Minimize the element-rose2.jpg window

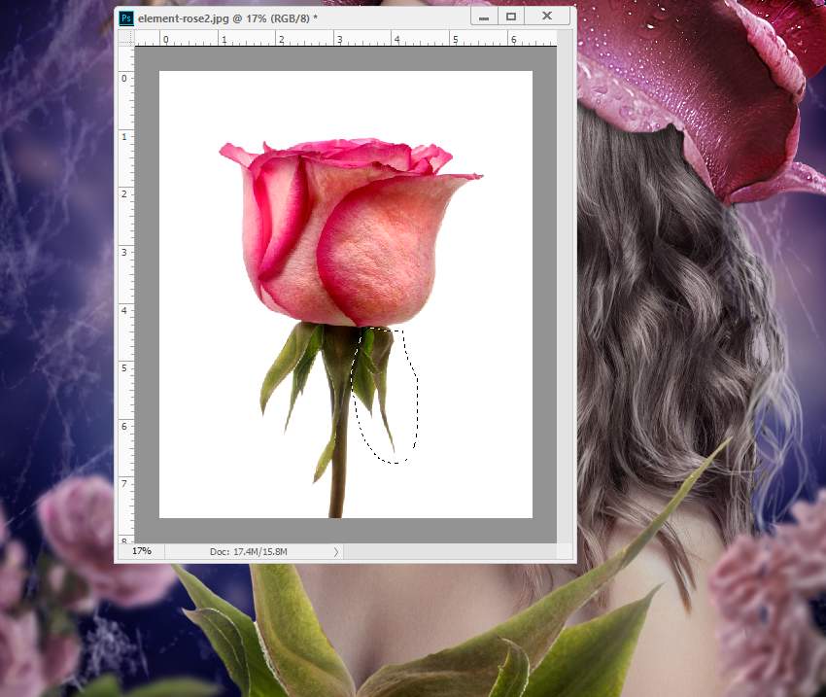(x=484, y=17)
